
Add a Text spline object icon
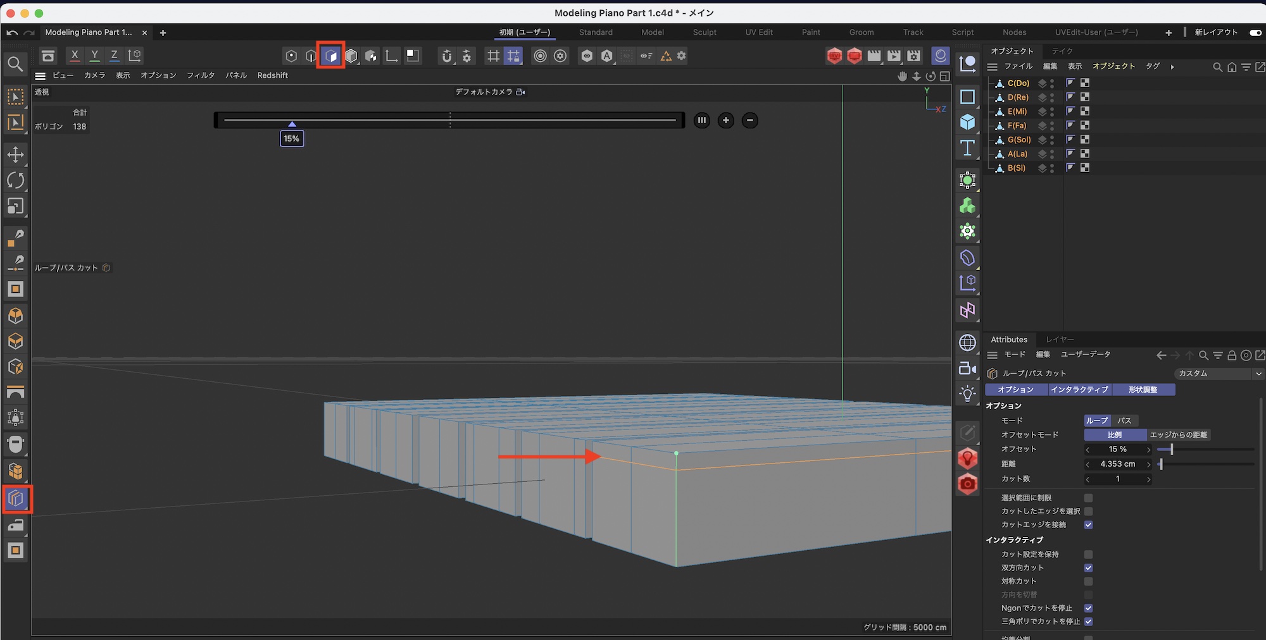coord(967,148)
